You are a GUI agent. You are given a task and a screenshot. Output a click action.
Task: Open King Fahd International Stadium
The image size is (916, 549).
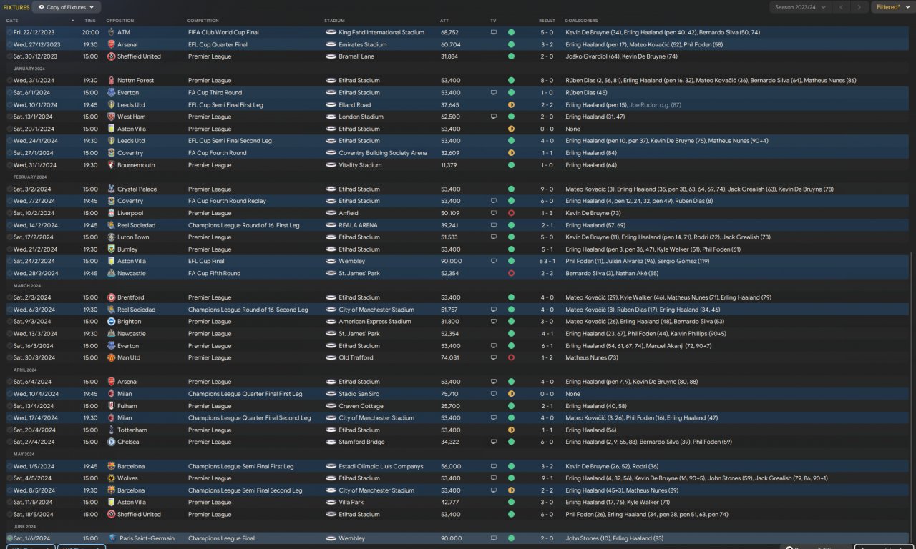(381, 32)
